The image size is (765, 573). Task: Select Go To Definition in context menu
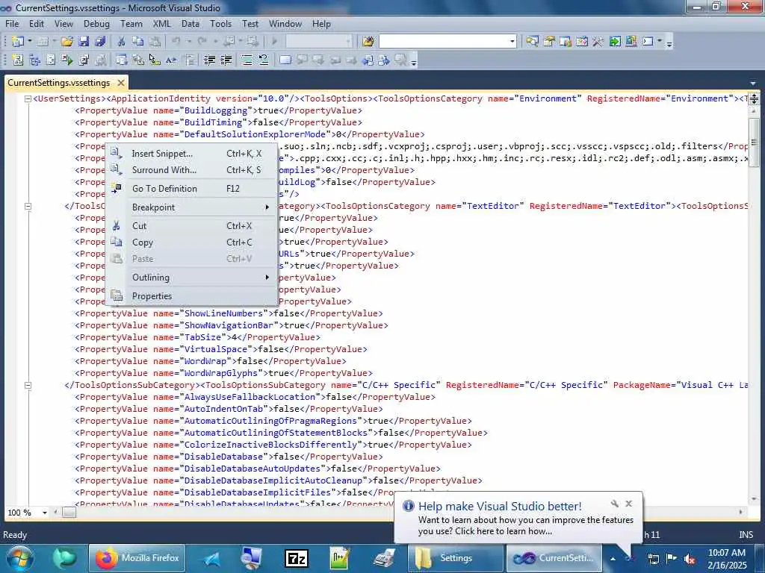[x=192, y=189]
